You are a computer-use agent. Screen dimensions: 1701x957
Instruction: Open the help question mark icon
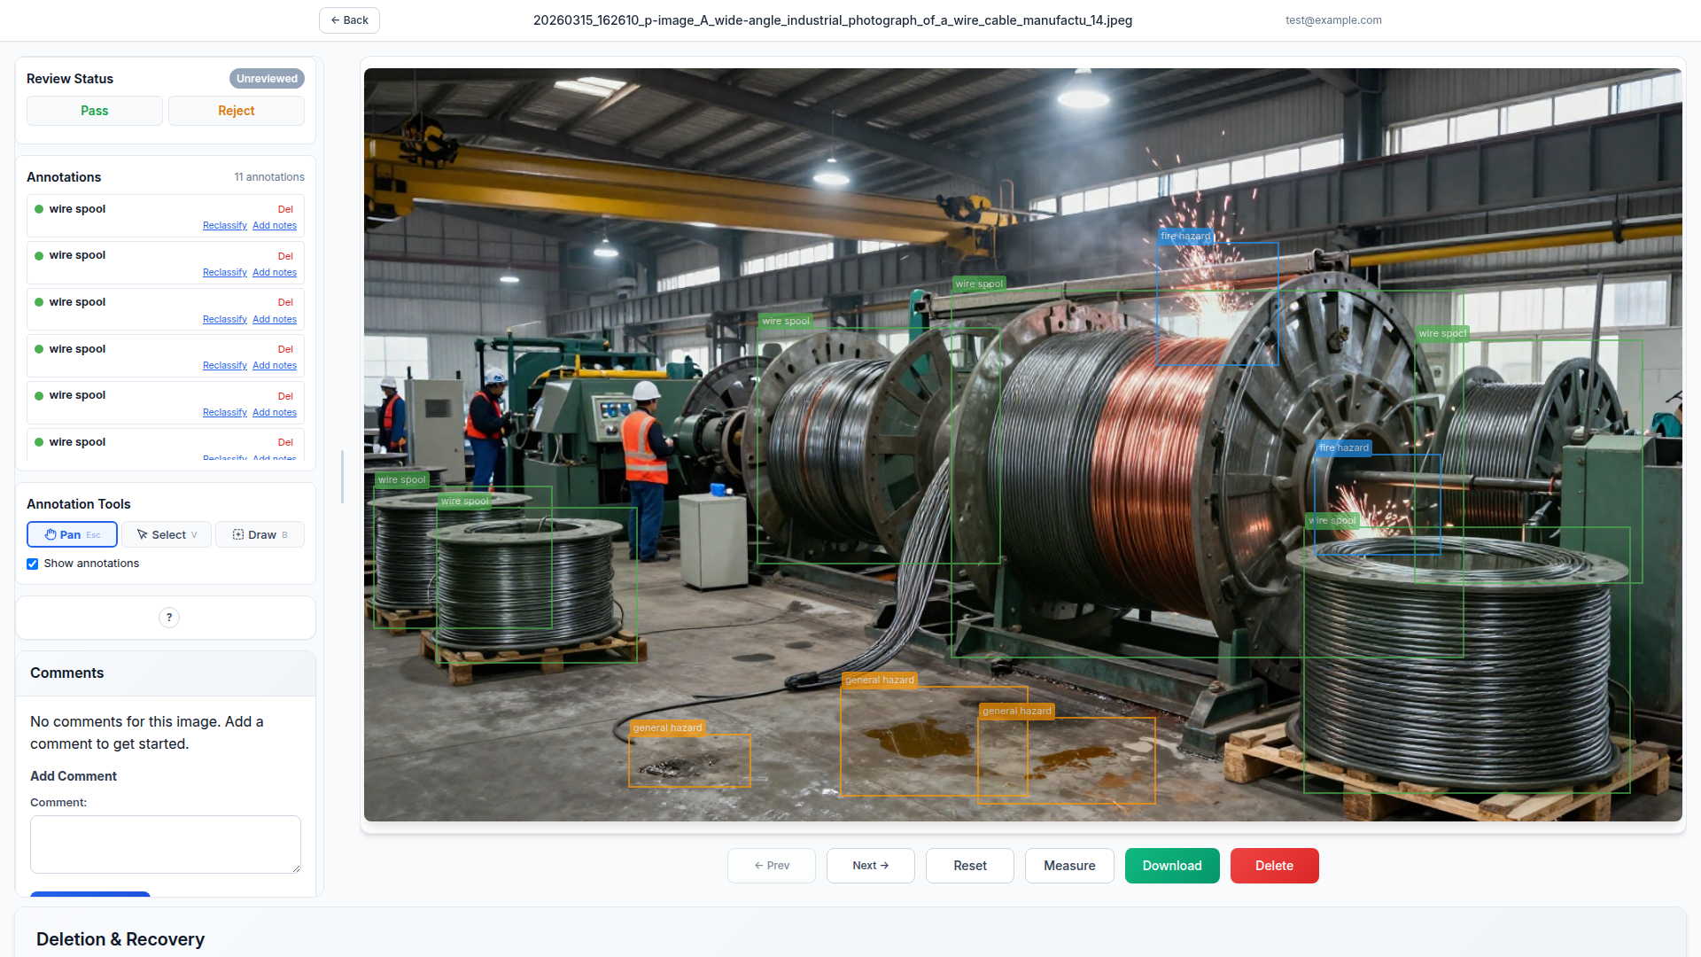tap(169, 618)
